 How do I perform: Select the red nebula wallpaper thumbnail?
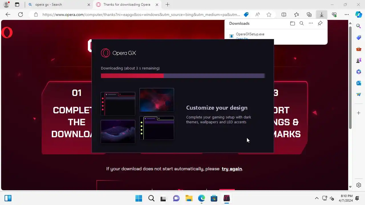pyautogui.click(x=157, y=100)
